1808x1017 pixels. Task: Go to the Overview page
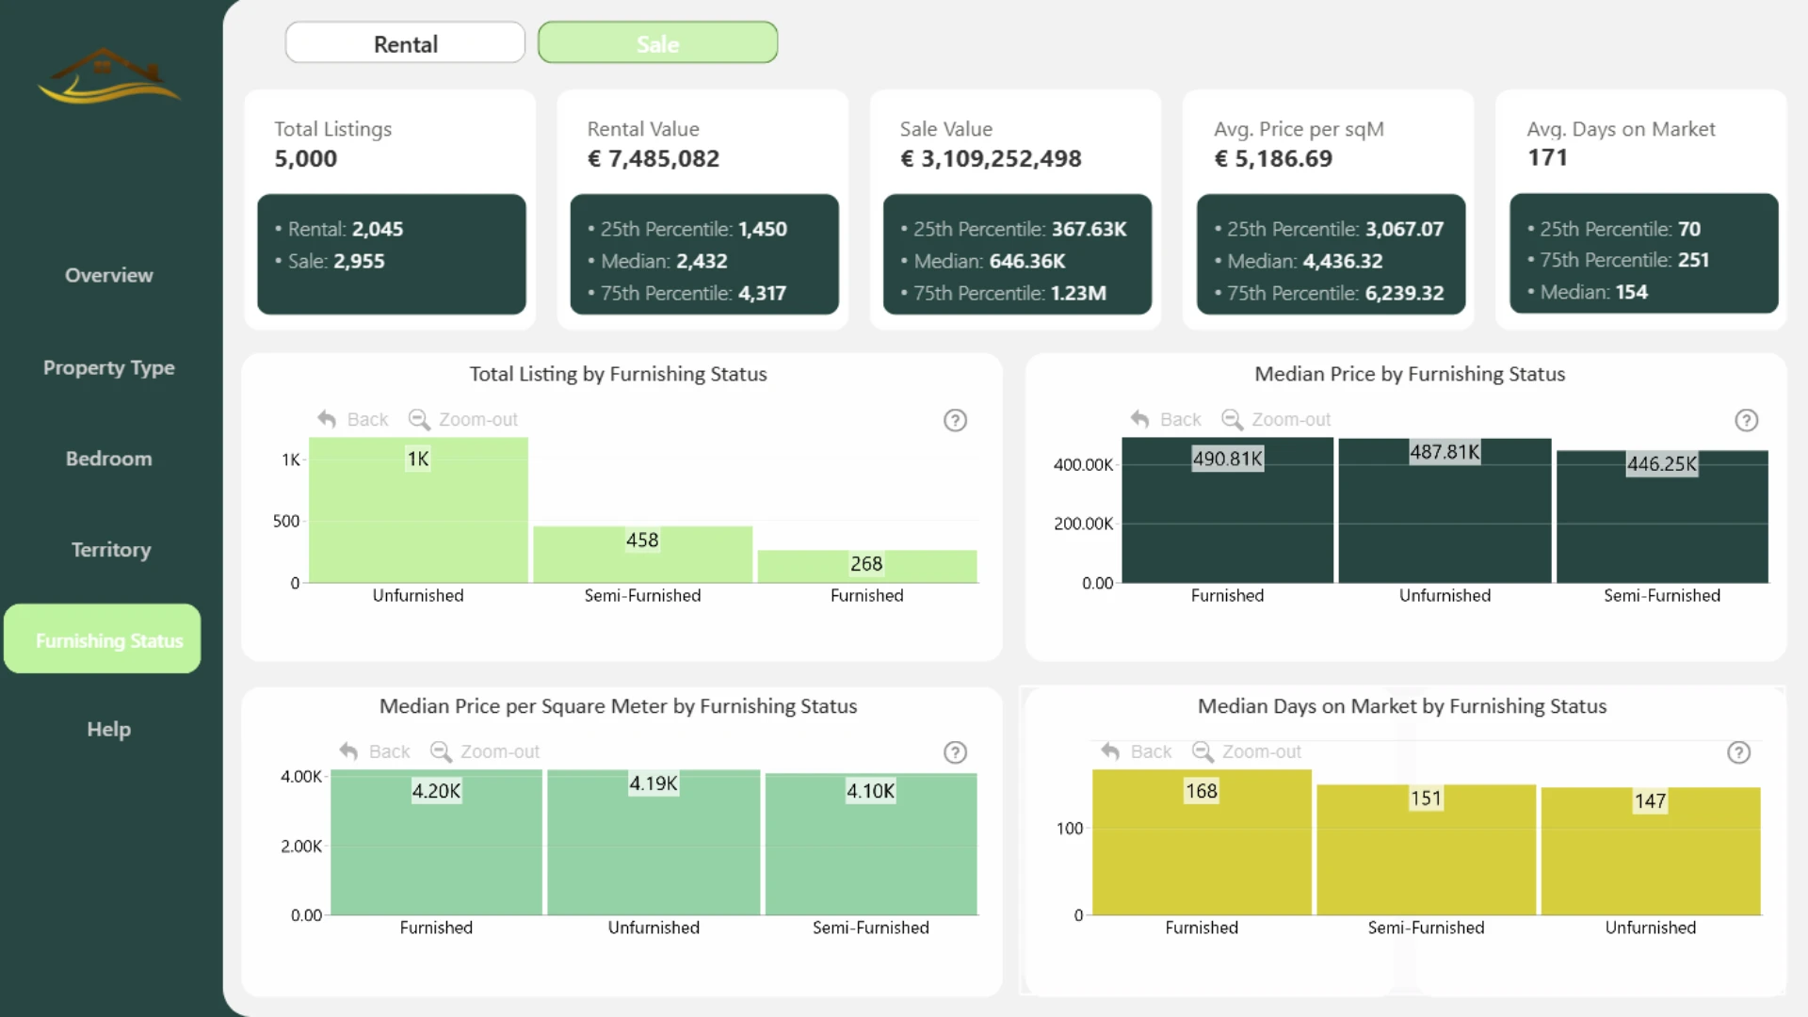coord(108,275)
